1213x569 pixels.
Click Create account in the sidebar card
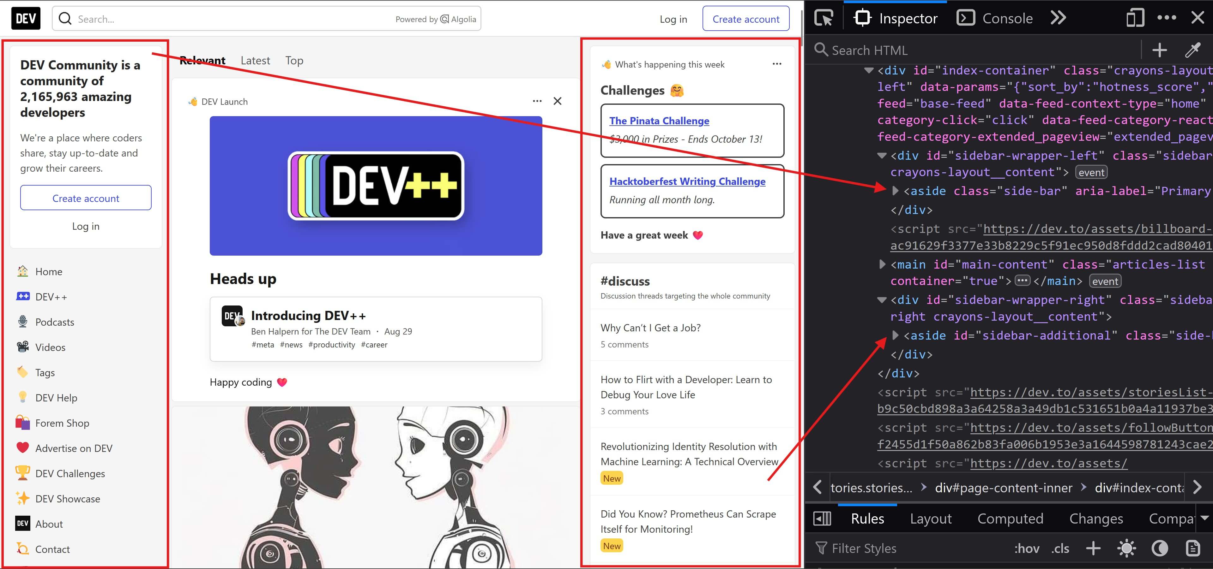pyautogui.click(x=86, y=198)
